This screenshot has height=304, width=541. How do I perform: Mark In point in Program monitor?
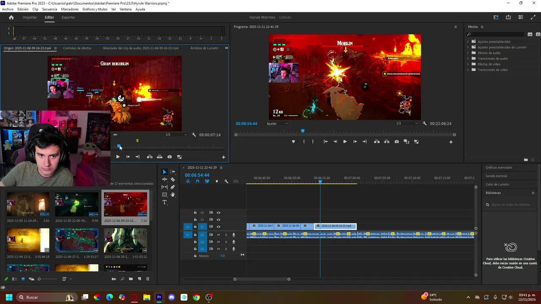pos(303,142)
